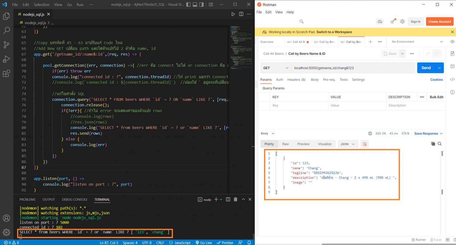Open the DEBUG CONSOLE tab

tap(75, 199)
